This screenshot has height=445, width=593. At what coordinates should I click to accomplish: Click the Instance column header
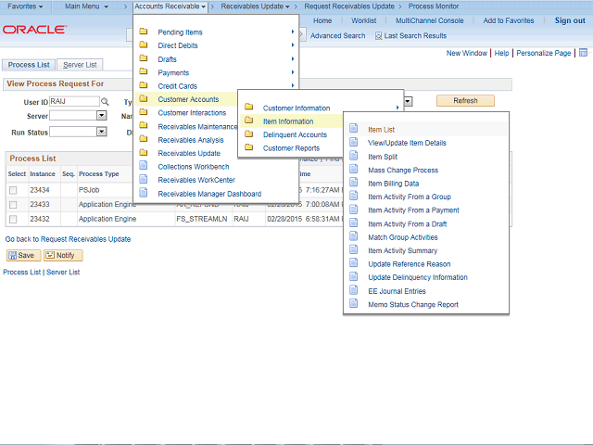(x=43, y=174)
